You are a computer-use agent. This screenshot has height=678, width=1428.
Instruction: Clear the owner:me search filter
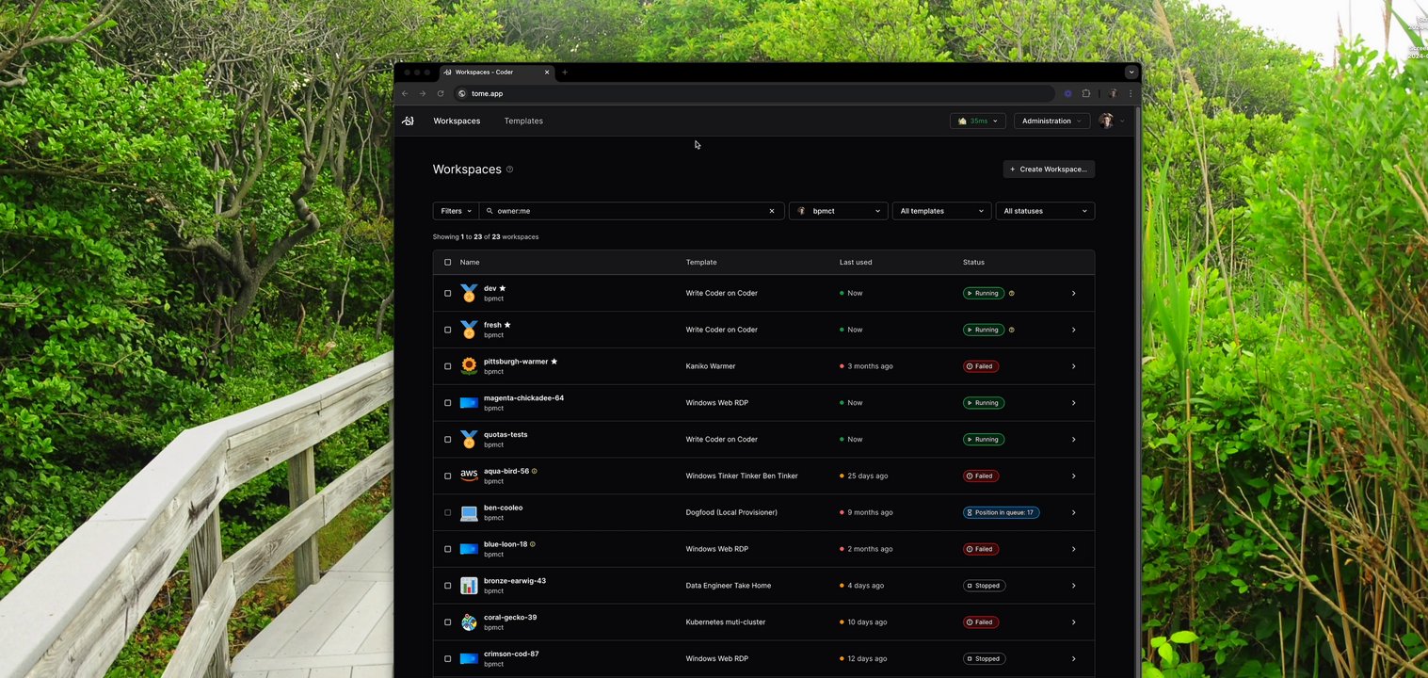(772, 211)
